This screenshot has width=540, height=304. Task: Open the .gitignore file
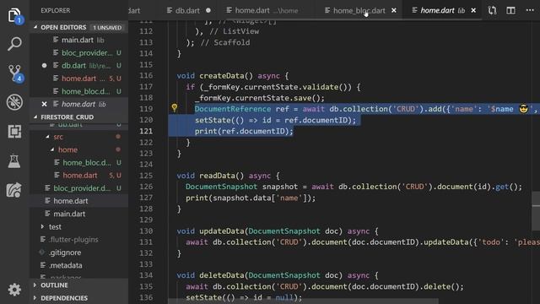tap(78, 252)
